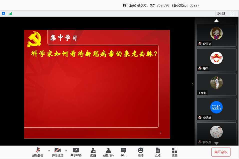Viewport: 239px width, 159px height.
Task: Expand audio options arrow next to 解除静音
Action: tap(49, 151)
